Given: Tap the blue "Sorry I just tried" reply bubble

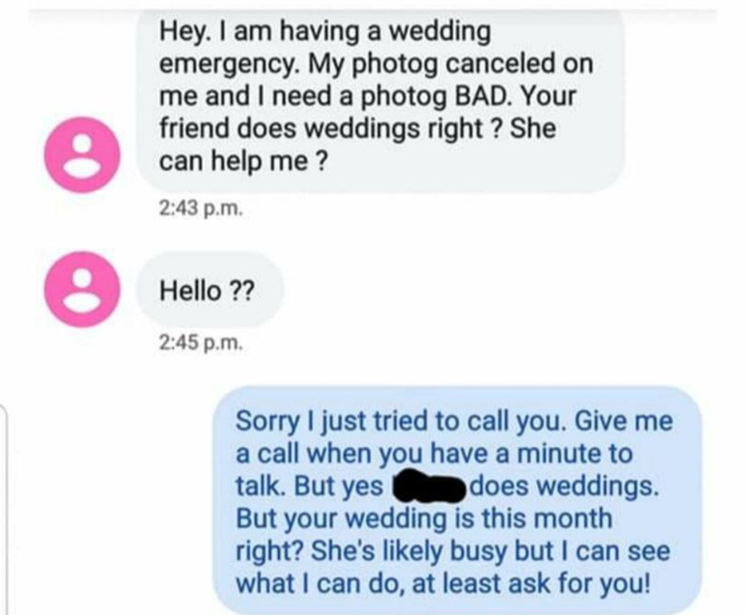Looking at the screenshot, I should pyautogui.click(x=458, y=501).
